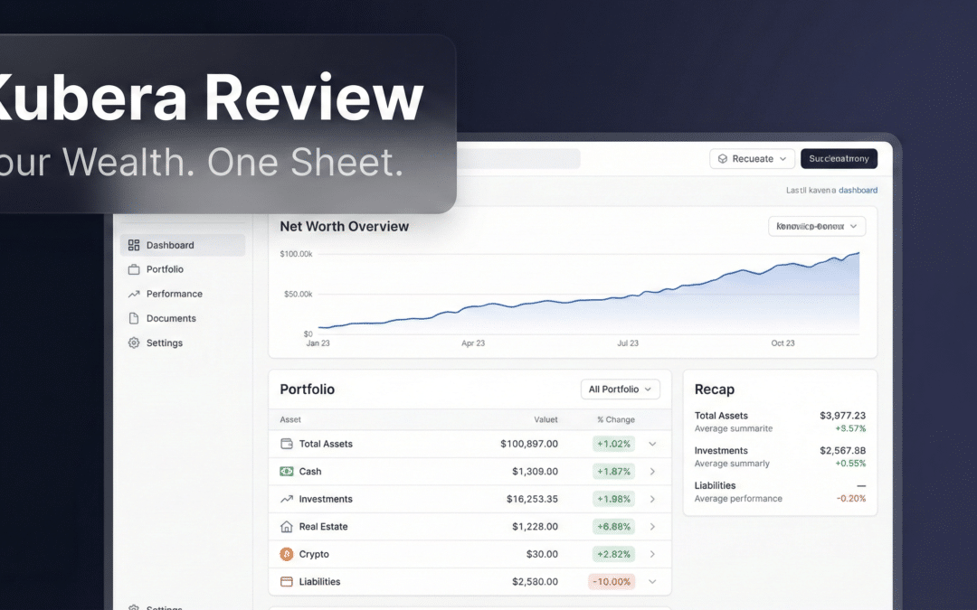Click the Real Estate house icon
The image size is (977, 610).
tap(287, 527)
